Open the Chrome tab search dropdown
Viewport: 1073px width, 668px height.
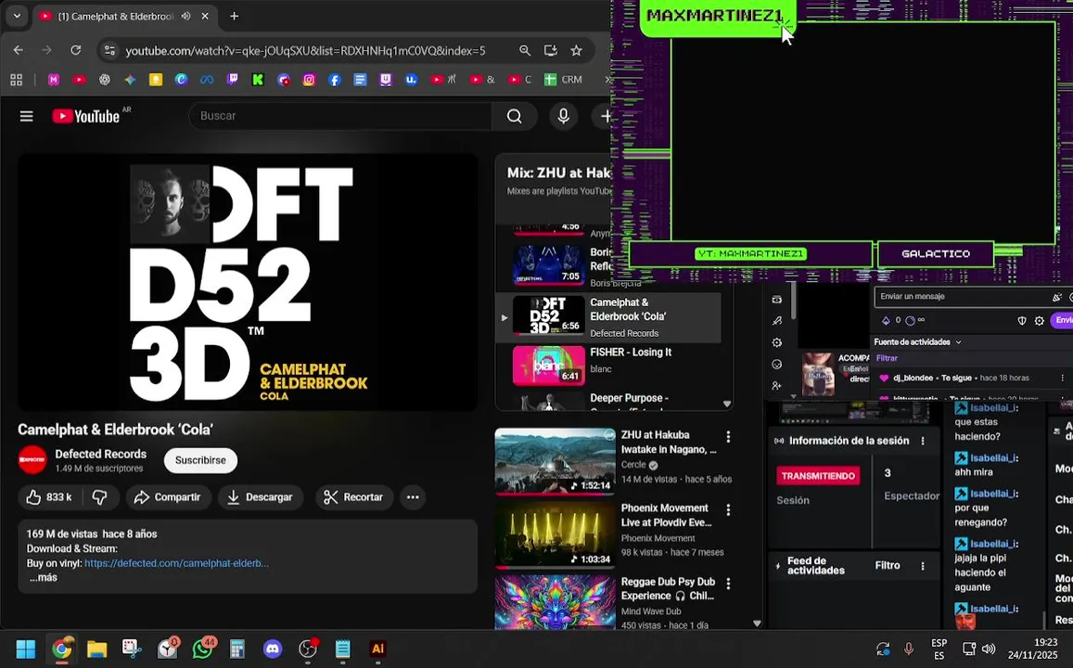pos(17,16)
